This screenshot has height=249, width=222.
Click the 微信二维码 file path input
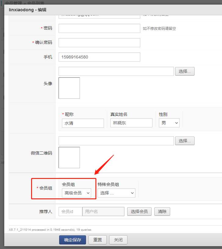coord(116,141)
